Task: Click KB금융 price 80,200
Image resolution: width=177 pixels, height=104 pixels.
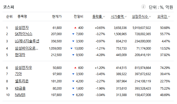Action: [57, 89]
